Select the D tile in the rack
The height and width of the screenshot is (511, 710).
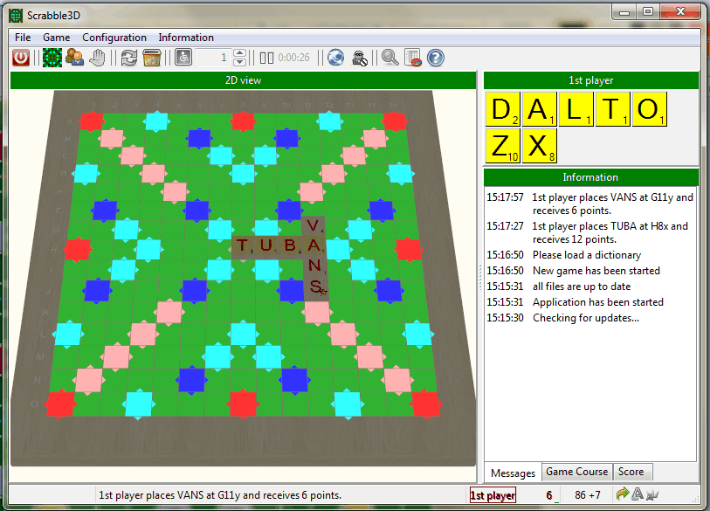[x=503, y=109]
